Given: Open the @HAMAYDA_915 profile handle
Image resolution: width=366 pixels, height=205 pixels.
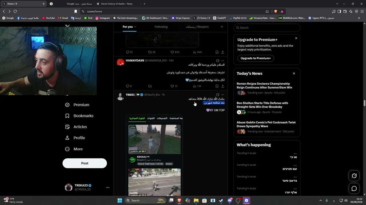Looking at the screenshot, I should point(156,61).
